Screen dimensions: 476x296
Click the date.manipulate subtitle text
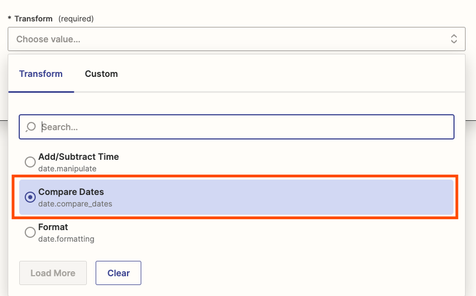(x=68, y=169)
